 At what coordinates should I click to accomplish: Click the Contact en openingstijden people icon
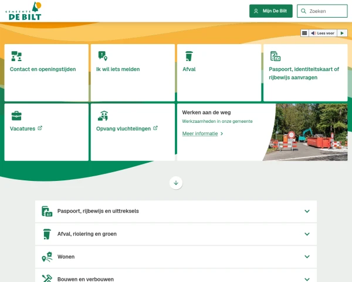click(16, 56)
